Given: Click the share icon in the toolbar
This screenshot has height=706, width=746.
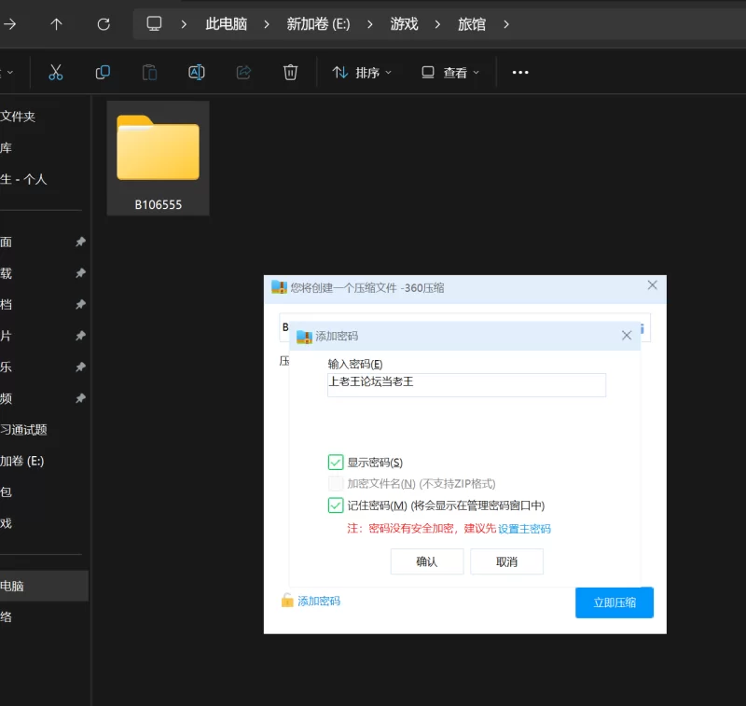Looking at the screenshot, I should (x=243, y=73).
